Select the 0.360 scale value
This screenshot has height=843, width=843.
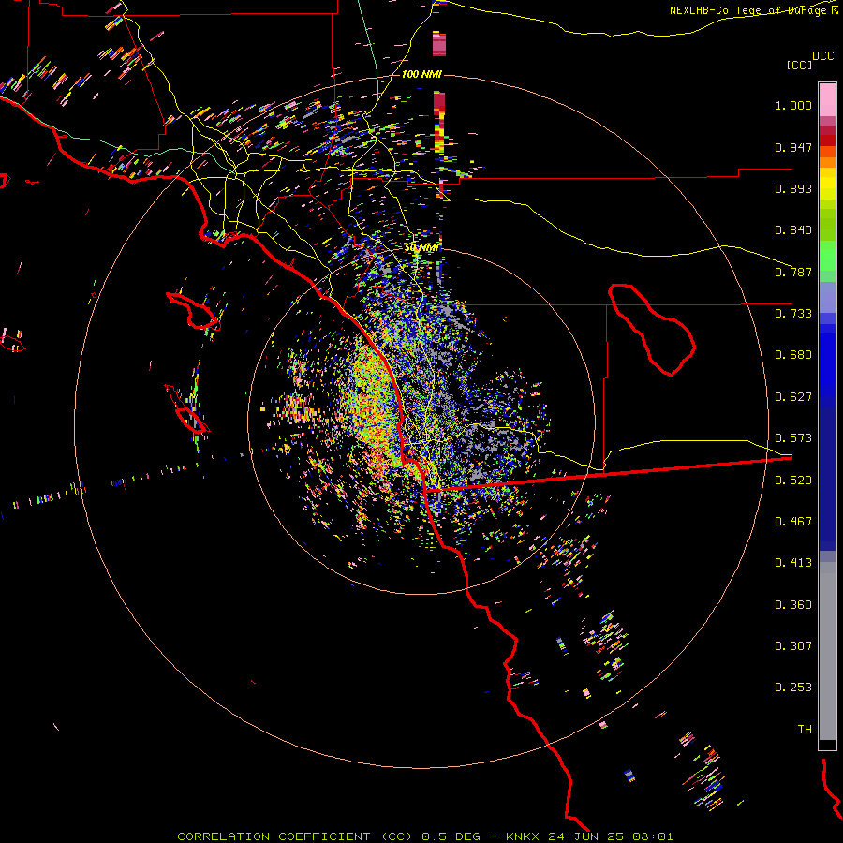(793, 605)
